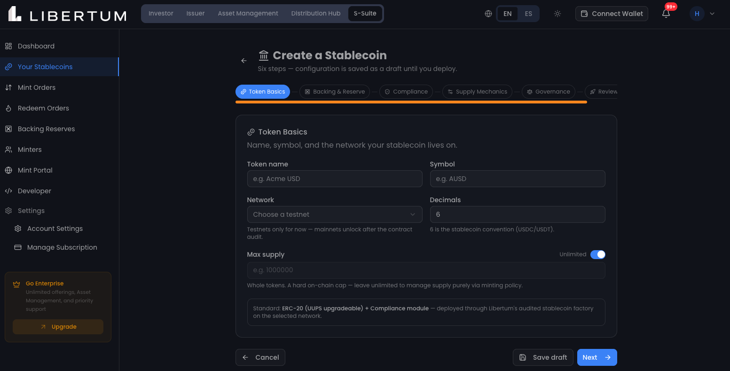730x371 pixels.
Task: Click the back arrow beside Create a Stablecoin
Action: pos(244,61)
